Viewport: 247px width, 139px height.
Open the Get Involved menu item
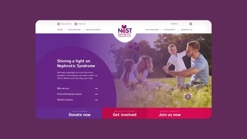point(152,30)
